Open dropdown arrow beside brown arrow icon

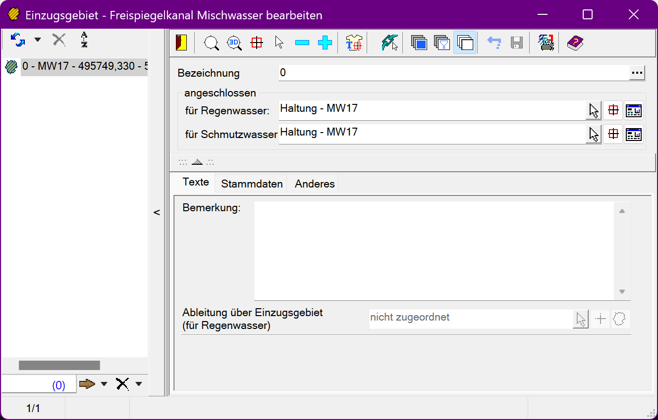click(104, 384)
